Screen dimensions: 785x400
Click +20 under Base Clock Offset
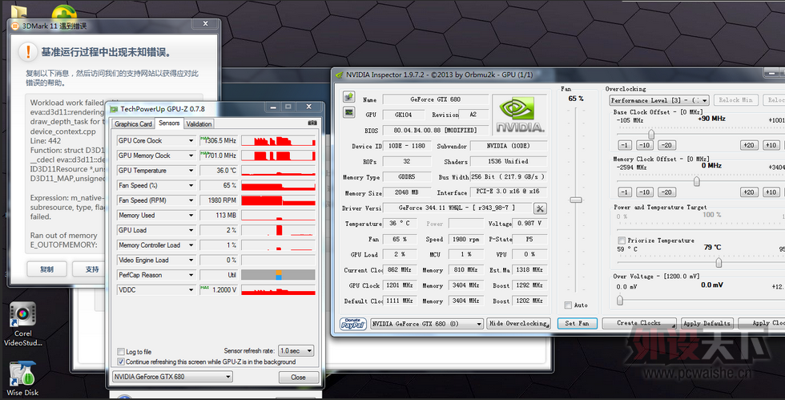pos(749,145)
